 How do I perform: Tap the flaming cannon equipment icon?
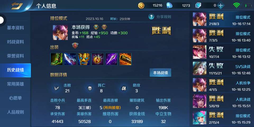point(125,59)
